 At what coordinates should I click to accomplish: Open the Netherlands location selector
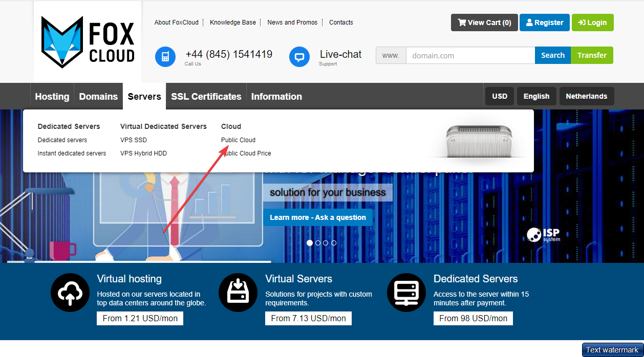(586, 96)
